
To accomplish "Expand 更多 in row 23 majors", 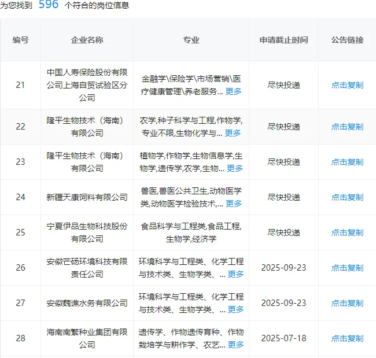I will [235, 168].
